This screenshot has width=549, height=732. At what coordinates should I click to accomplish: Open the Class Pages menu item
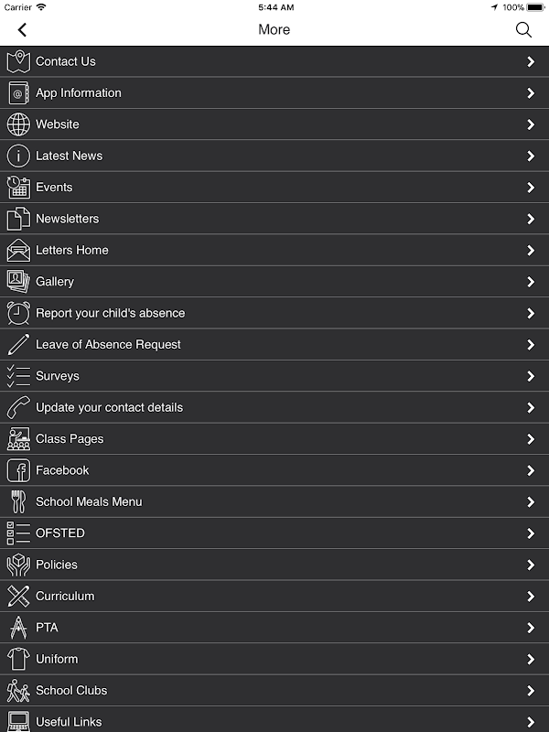tap(70, 439)
